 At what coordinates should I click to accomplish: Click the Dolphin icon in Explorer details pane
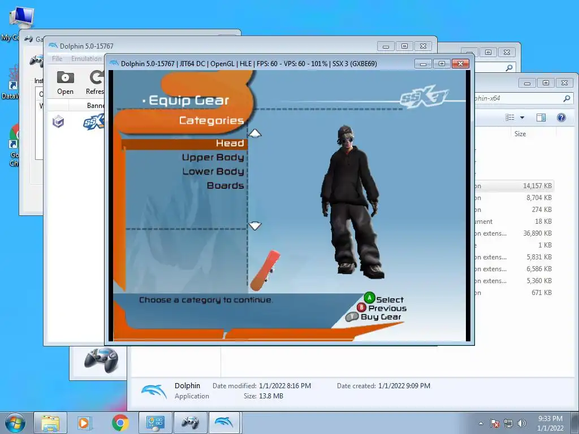(154, 391)
